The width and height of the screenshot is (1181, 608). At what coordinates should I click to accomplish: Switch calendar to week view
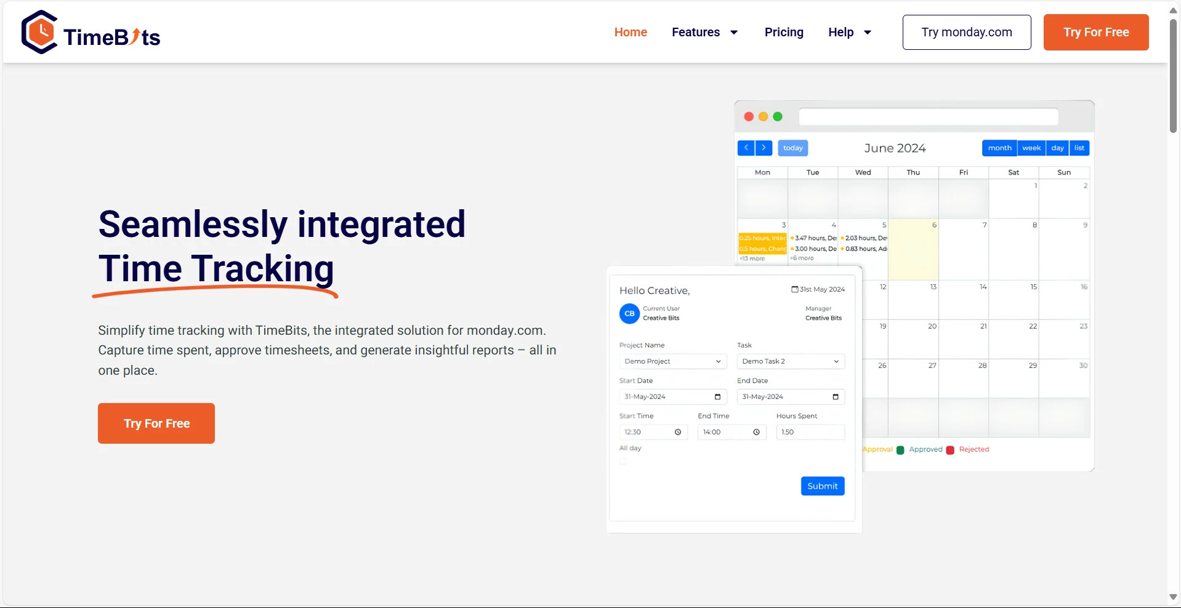1031,148
